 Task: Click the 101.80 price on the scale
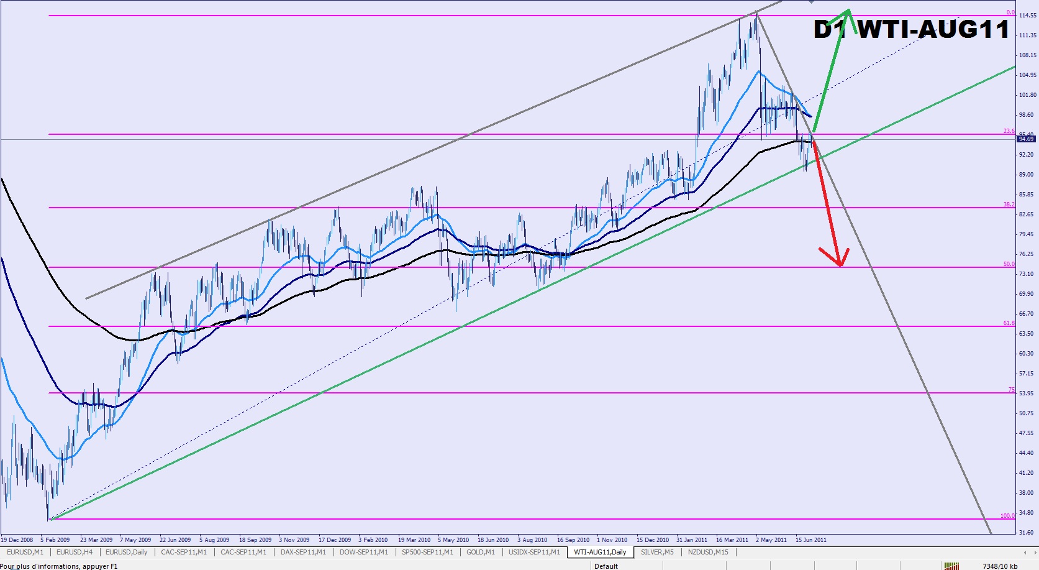pos(1028,95)
